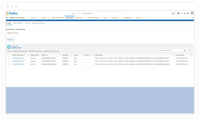Click created date 16/01/2020 10:43

182,61
